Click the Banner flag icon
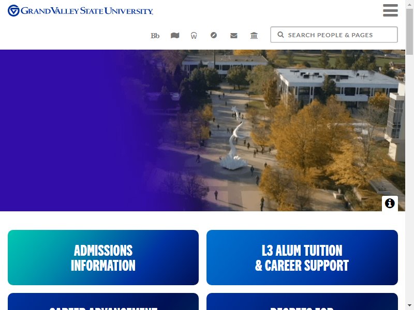This screenshot has width=414, height=310. click(x=175, y=35)
